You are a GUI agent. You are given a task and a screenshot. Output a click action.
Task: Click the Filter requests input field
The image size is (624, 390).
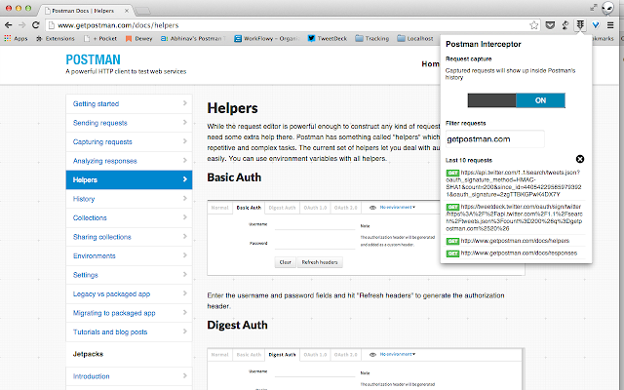pyautogui.click(x=494, y=139)
